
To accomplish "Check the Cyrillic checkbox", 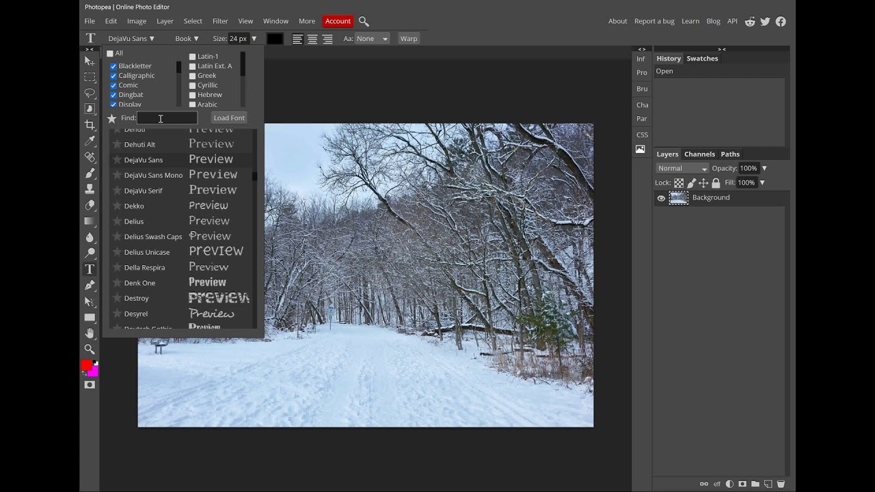I will point(192,85).
